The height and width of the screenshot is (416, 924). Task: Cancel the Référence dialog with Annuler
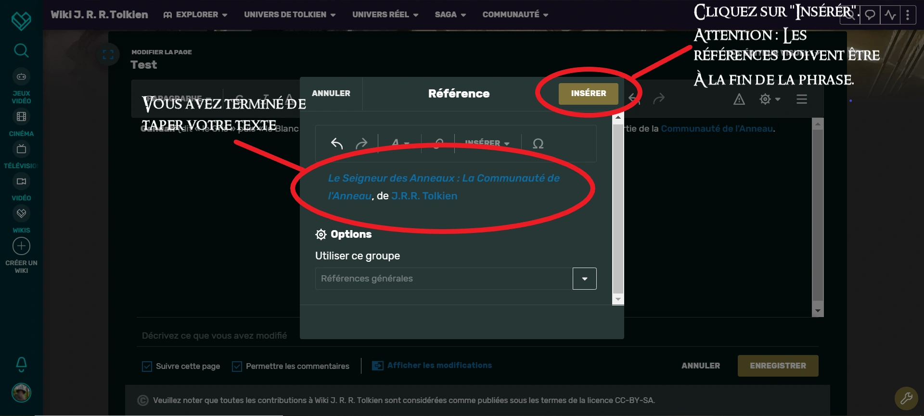(x=331, y=94)
